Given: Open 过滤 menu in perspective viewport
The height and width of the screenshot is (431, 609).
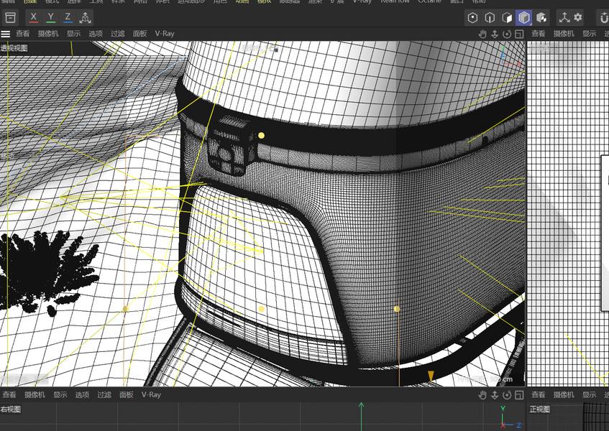Looking at the screenshot, I should [x=118, y=34].
